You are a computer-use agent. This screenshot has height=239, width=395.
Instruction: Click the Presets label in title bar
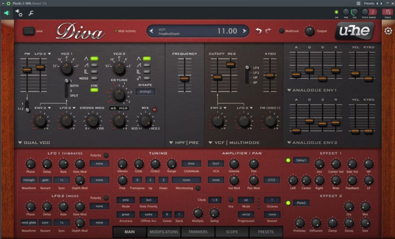(369, 3)
